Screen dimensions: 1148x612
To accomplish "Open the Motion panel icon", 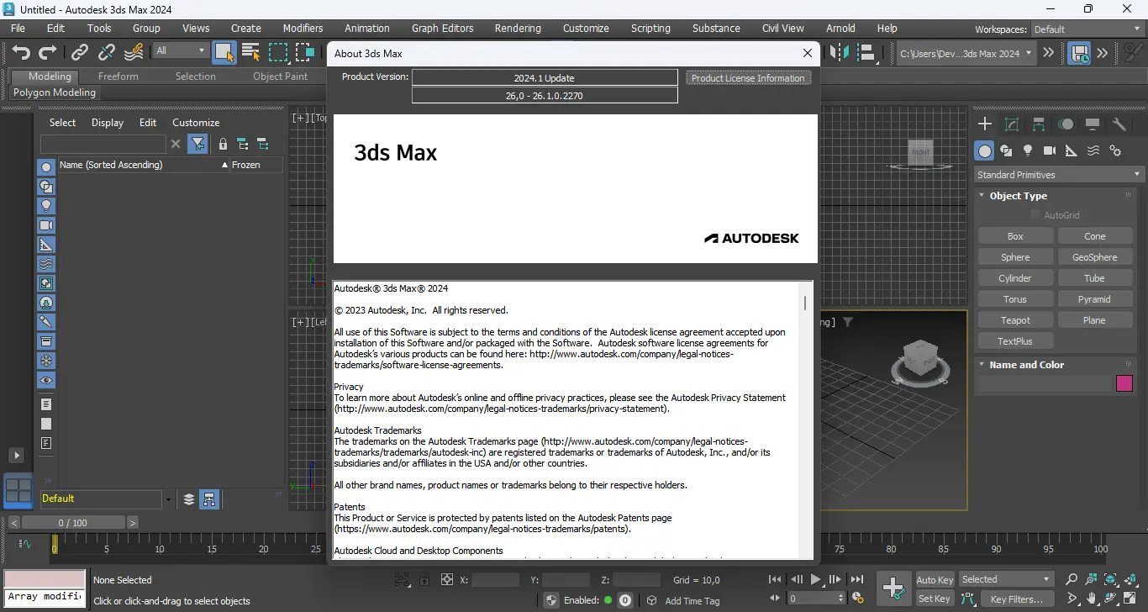I will tap(1066, 124).
